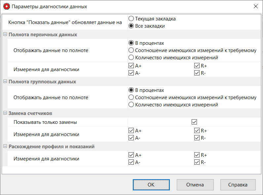This screenshot has height=195, width=263.
Task: Collapse the 'Замена счетчиков' section
Action: [5, 113]
